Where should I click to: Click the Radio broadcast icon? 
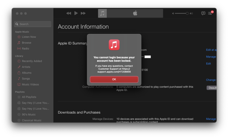[19, 48]
